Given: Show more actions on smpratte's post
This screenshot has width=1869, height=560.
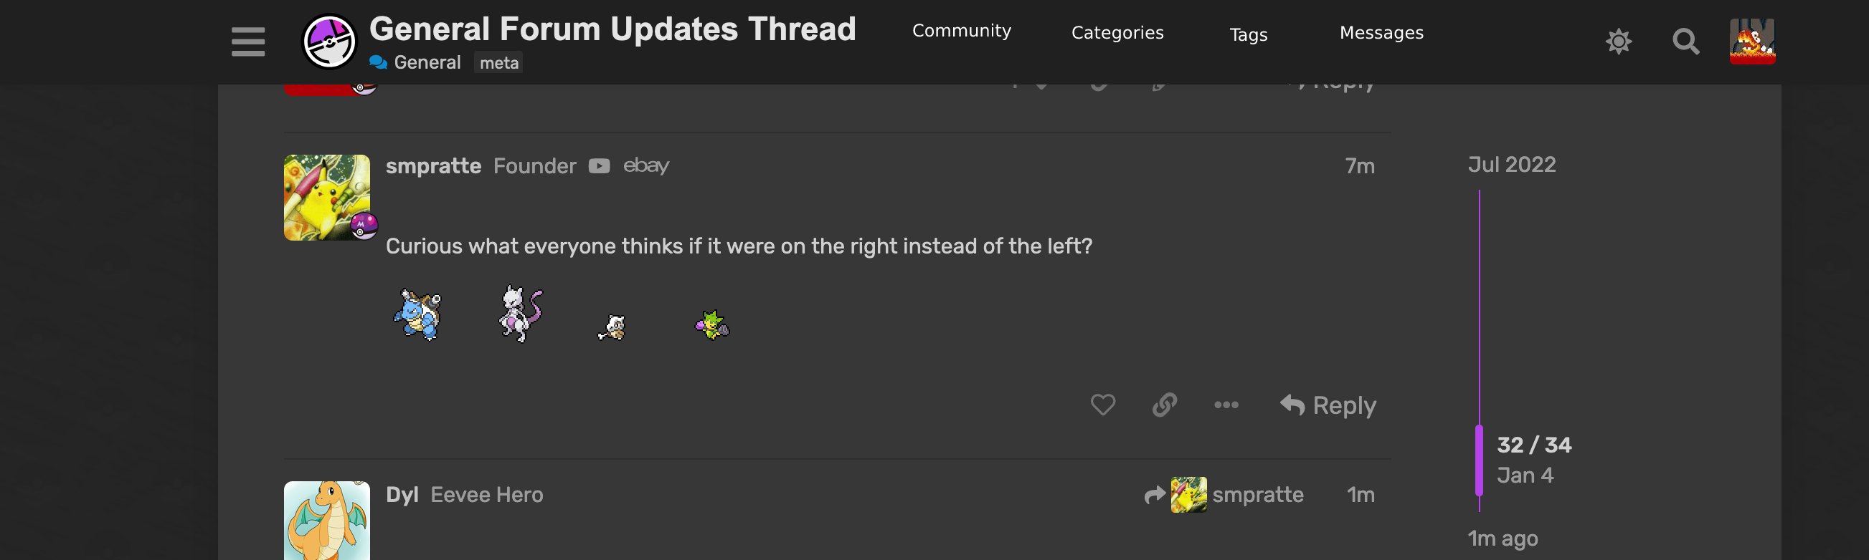Looking at the screenshot, I should 1226,404.
